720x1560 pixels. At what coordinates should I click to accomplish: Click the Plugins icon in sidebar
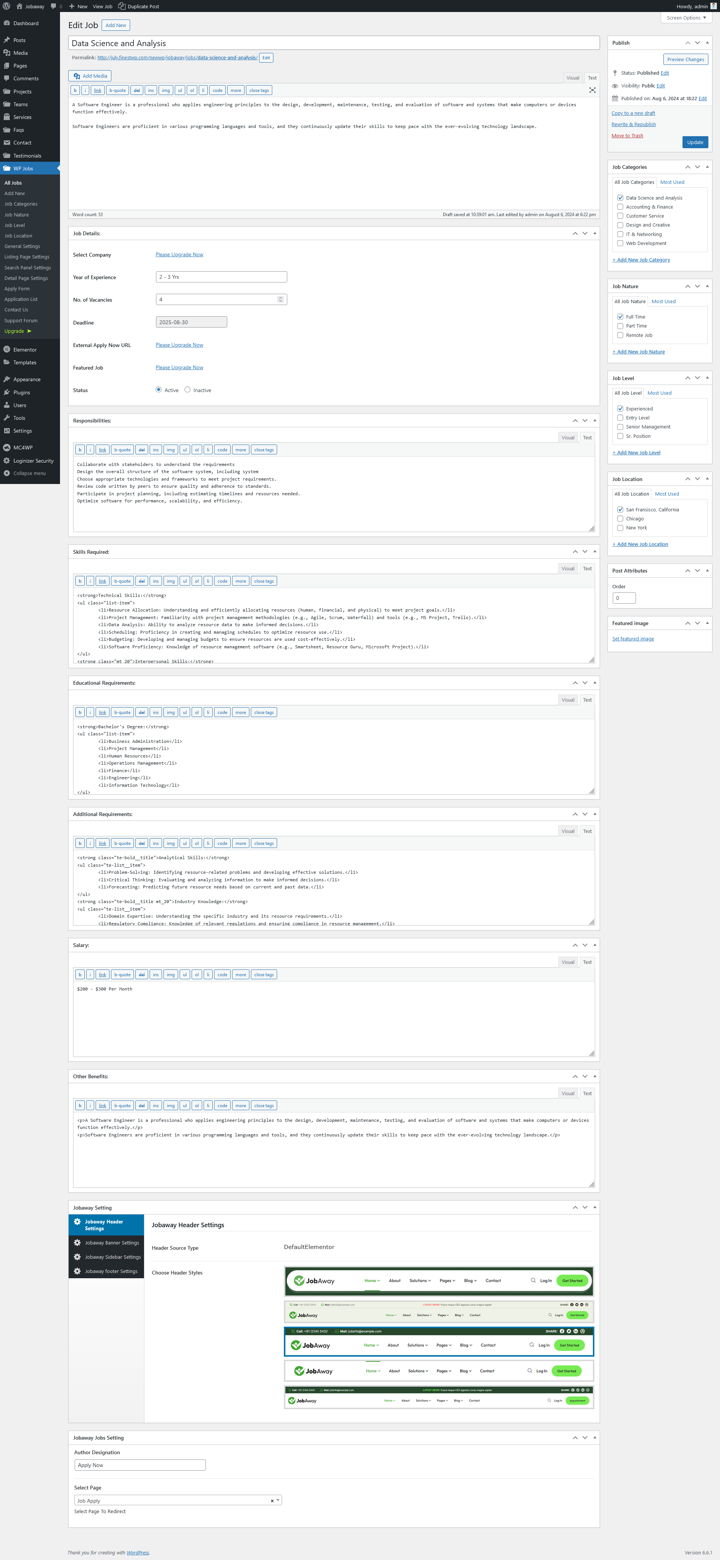coord(7,392)
